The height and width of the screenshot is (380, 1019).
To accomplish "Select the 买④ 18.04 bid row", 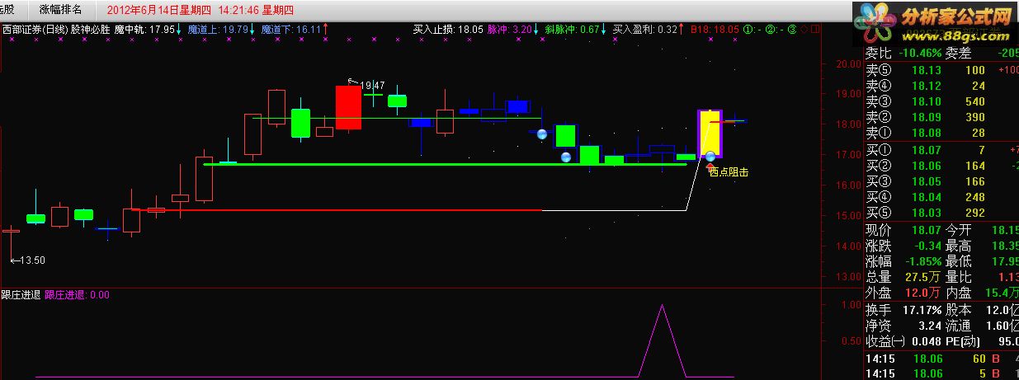I will tap(941, 197).
